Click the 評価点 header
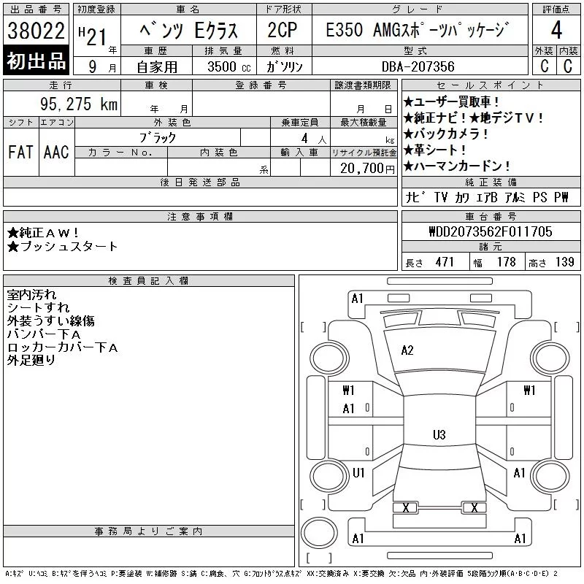584x584 pixels. point(556,9)
